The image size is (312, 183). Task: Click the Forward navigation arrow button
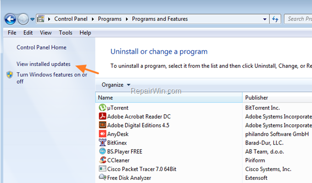pyautogui.click(x=23, y=19)
